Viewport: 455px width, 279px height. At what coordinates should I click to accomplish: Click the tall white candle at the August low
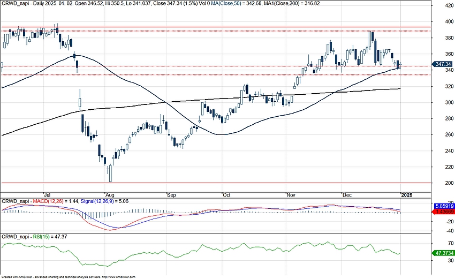point(110,174)
